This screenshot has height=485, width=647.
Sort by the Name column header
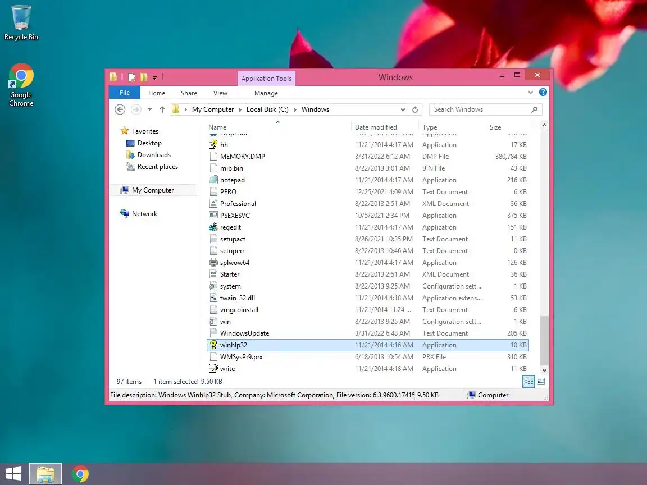(x=279, y=127)
